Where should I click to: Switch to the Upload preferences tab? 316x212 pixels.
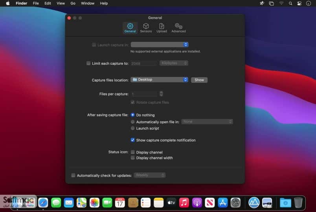(x=162, y=28)
